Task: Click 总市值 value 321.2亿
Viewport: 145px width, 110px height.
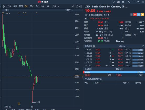Action: tap(100, 35)
